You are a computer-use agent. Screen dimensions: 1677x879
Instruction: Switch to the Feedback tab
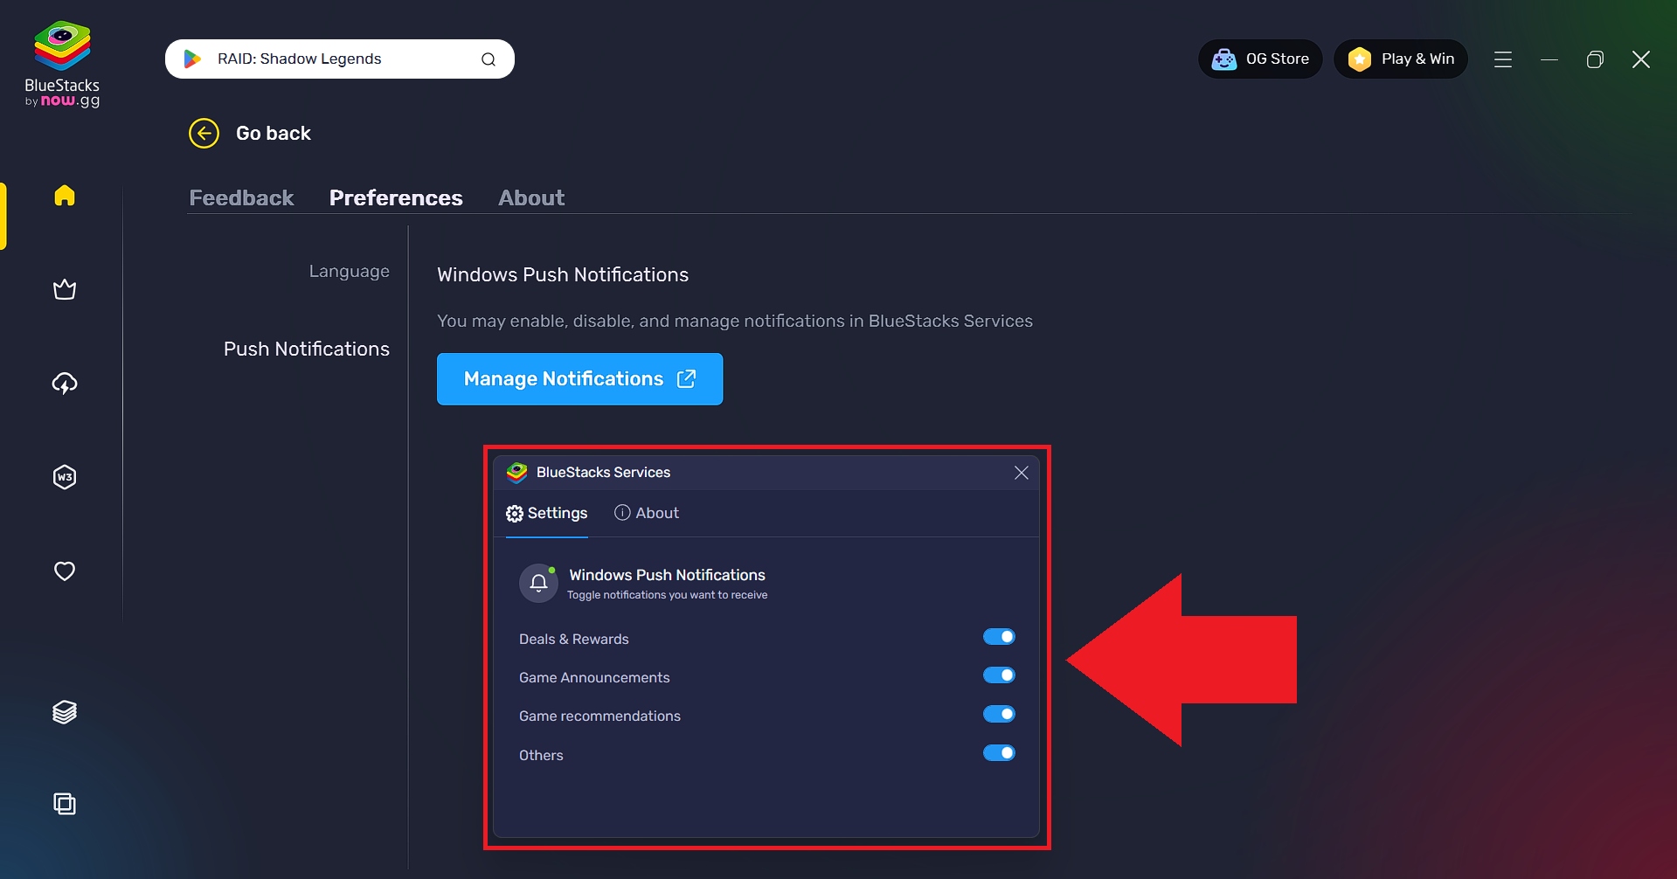[x=241, y=198]
